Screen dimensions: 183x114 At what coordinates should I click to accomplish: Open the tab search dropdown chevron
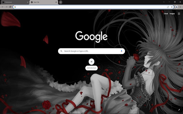click(x=164, y=2)
